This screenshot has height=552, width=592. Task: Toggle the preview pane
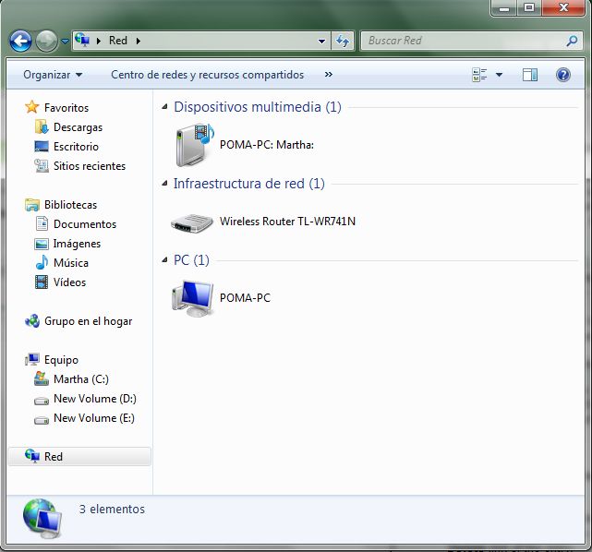click(x=530, y=75)
